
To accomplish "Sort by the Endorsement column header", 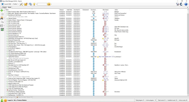I will (86, 10).
